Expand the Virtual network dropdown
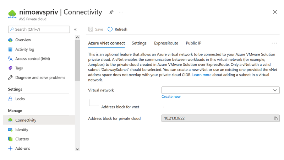Screen dimensions: 284x160 [x=220, y=90]
